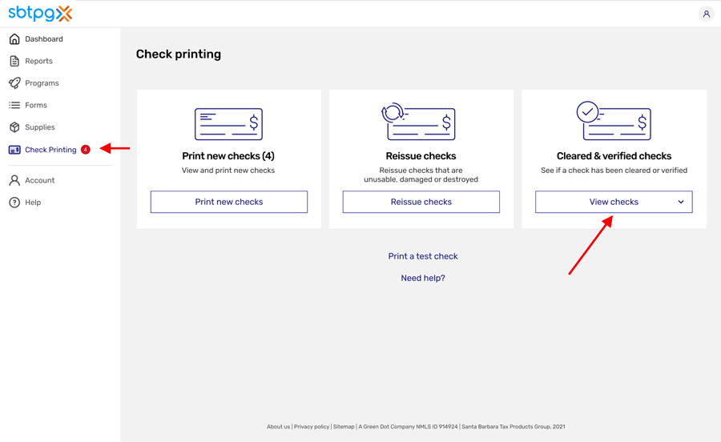Click the Need help? link

[x=423, y=278]
